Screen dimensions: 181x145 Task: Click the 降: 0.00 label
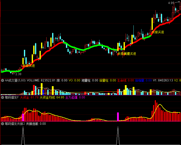pyautogui.click(x=62, y=80)
